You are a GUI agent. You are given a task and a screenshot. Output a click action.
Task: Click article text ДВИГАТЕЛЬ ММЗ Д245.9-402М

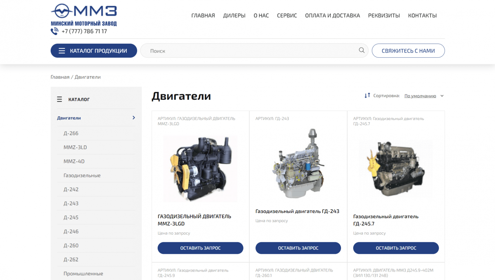[x=393, y=273]
